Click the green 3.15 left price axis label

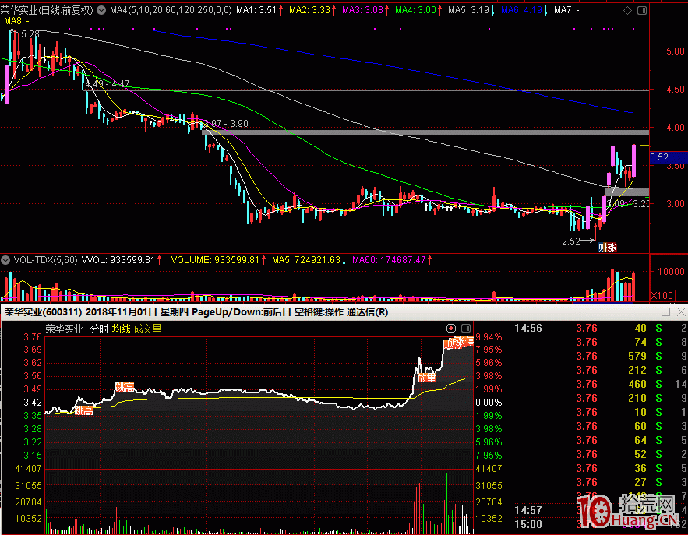[33, 456]
